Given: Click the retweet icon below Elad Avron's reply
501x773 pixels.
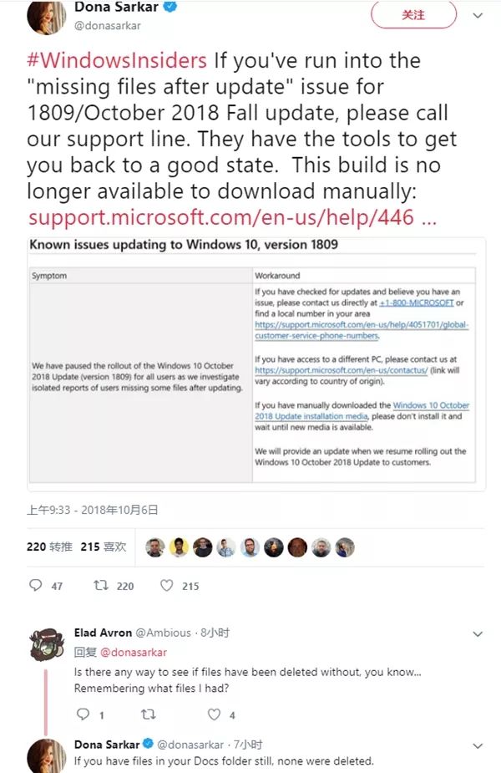Looking at the screenshot, I should pos(149,715).
